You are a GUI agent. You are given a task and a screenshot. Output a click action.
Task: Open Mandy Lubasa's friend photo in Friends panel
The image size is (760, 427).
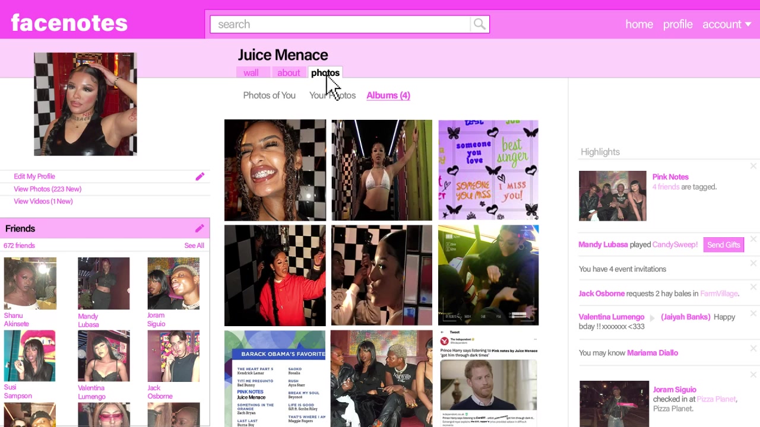point(103,283)
